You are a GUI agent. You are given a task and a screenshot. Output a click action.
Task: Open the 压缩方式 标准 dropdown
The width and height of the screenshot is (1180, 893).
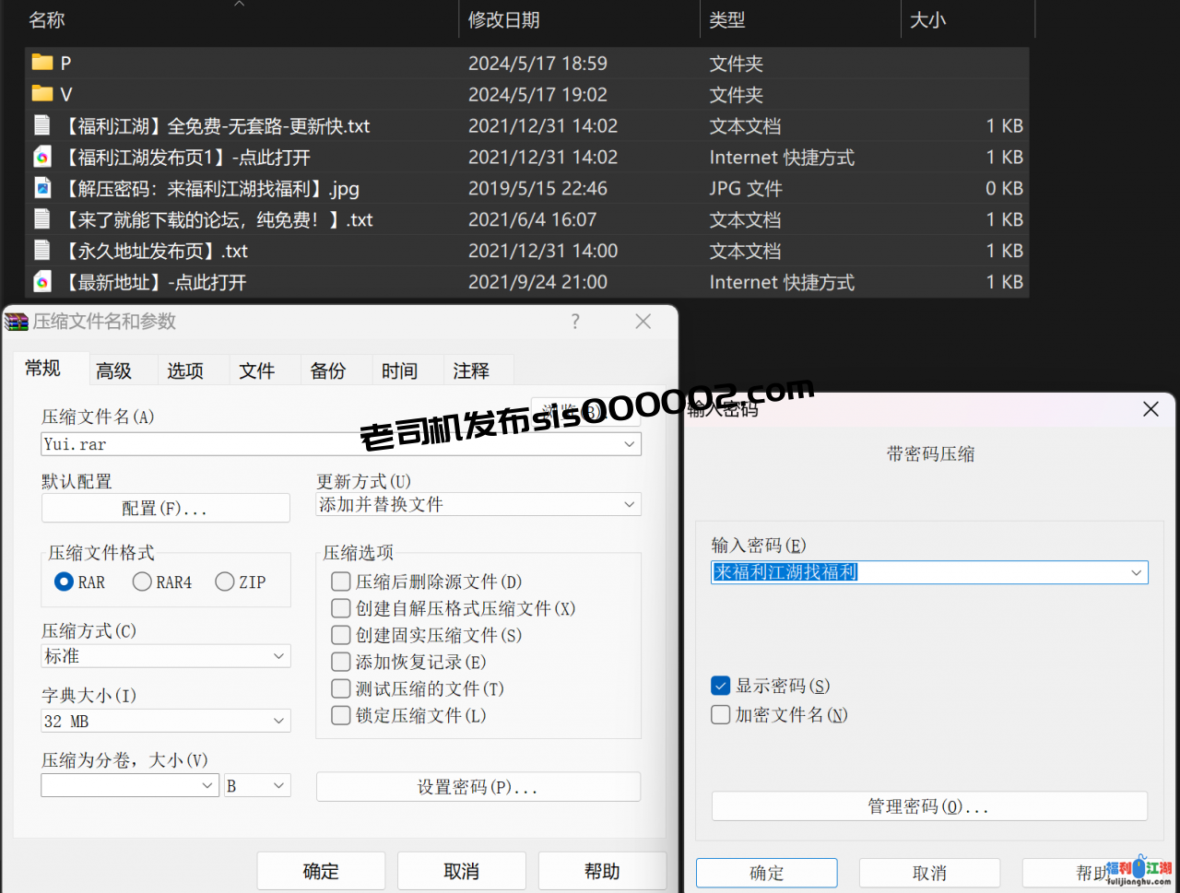278,656
